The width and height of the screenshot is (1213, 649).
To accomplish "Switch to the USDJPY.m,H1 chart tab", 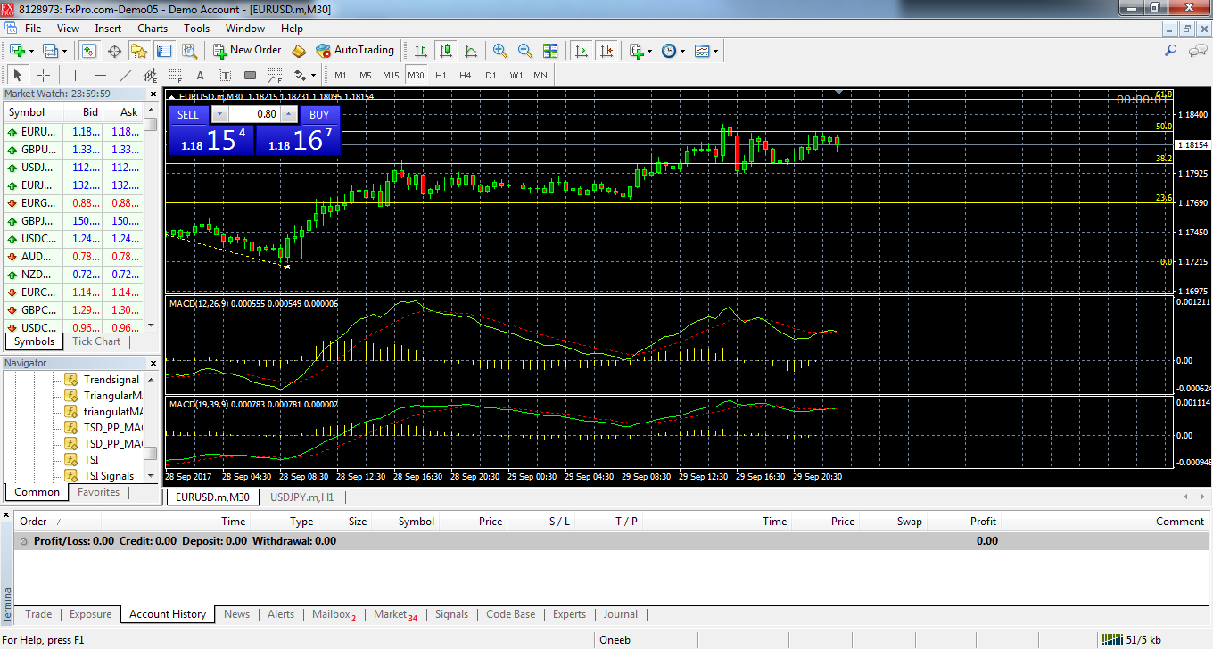I will click(x=301, y=497).
